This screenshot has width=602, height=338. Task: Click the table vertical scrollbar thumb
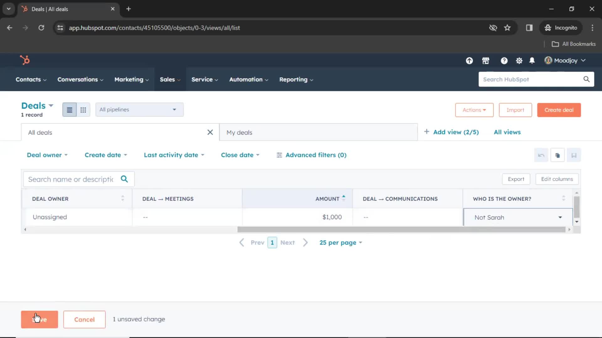(x=576, y=207)
